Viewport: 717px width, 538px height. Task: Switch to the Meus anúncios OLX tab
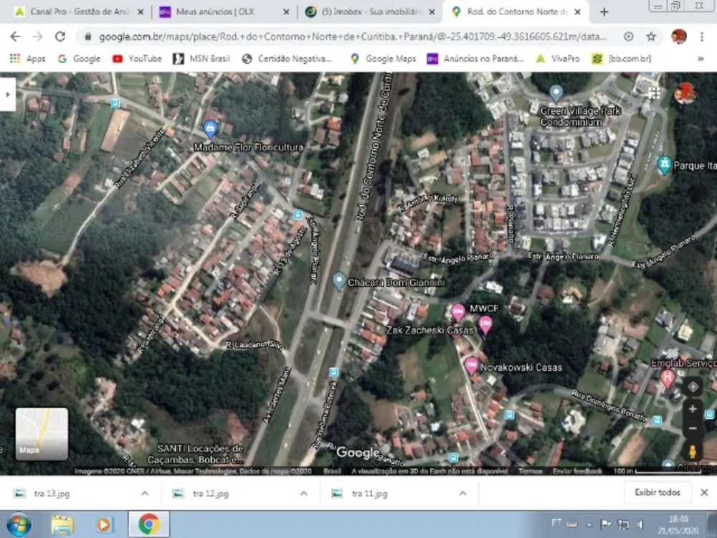[224, 12]
